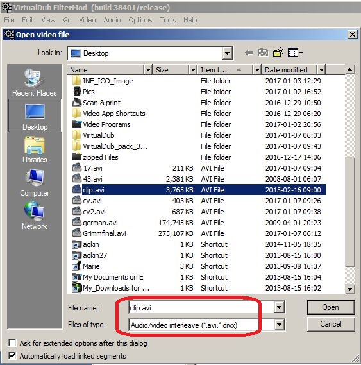Sort by Date modified column header
The image size is (361, 365).
tap(290, 70)
